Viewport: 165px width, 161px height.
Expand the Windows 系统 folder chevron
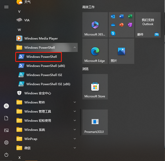(75, 130)
